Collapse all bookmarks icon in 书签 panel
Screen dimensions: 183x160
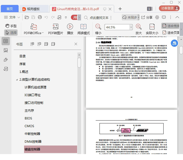[x=39, y=44]
